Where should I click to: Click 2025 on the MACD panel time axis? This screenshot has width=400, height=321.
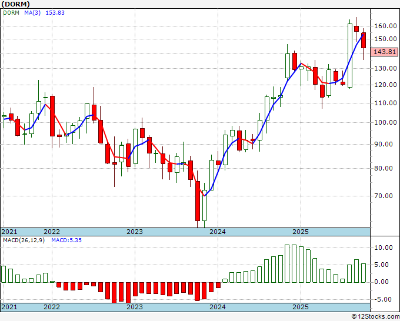301,307
